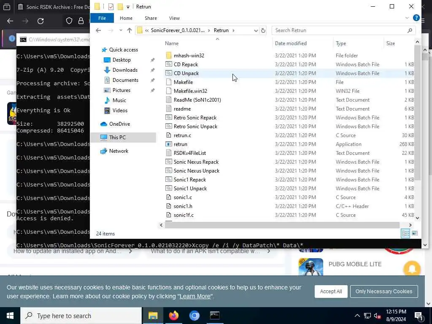
Task: Expand the SonicForever breadcrumb chevron
Action: pyautogui.click(x=209, y=30)
